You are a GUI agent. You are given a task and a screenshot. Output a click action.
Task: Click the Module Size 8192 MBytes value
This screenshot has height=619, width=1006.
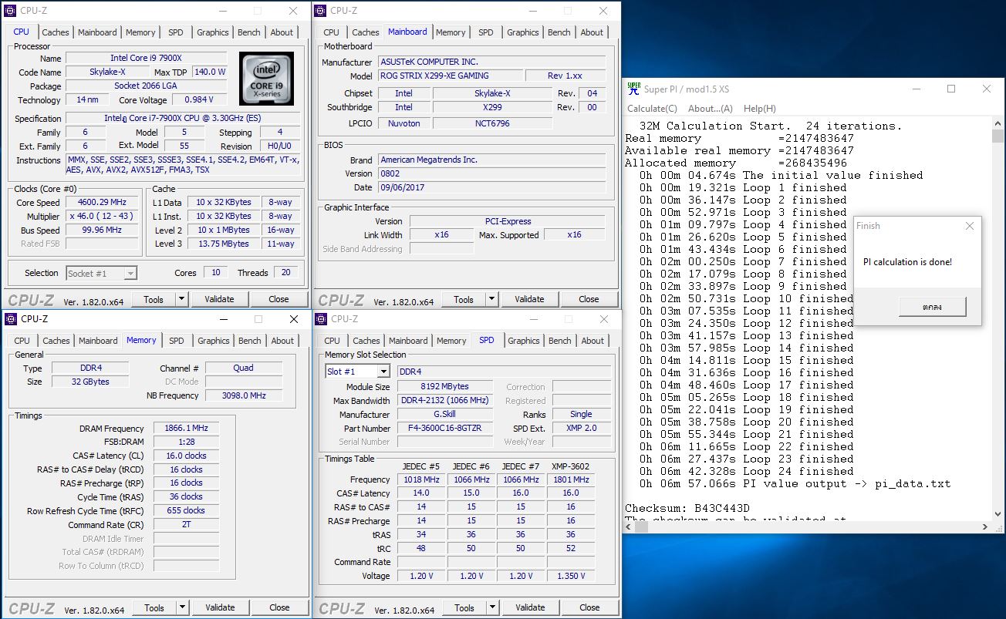[x=445, y=387]
